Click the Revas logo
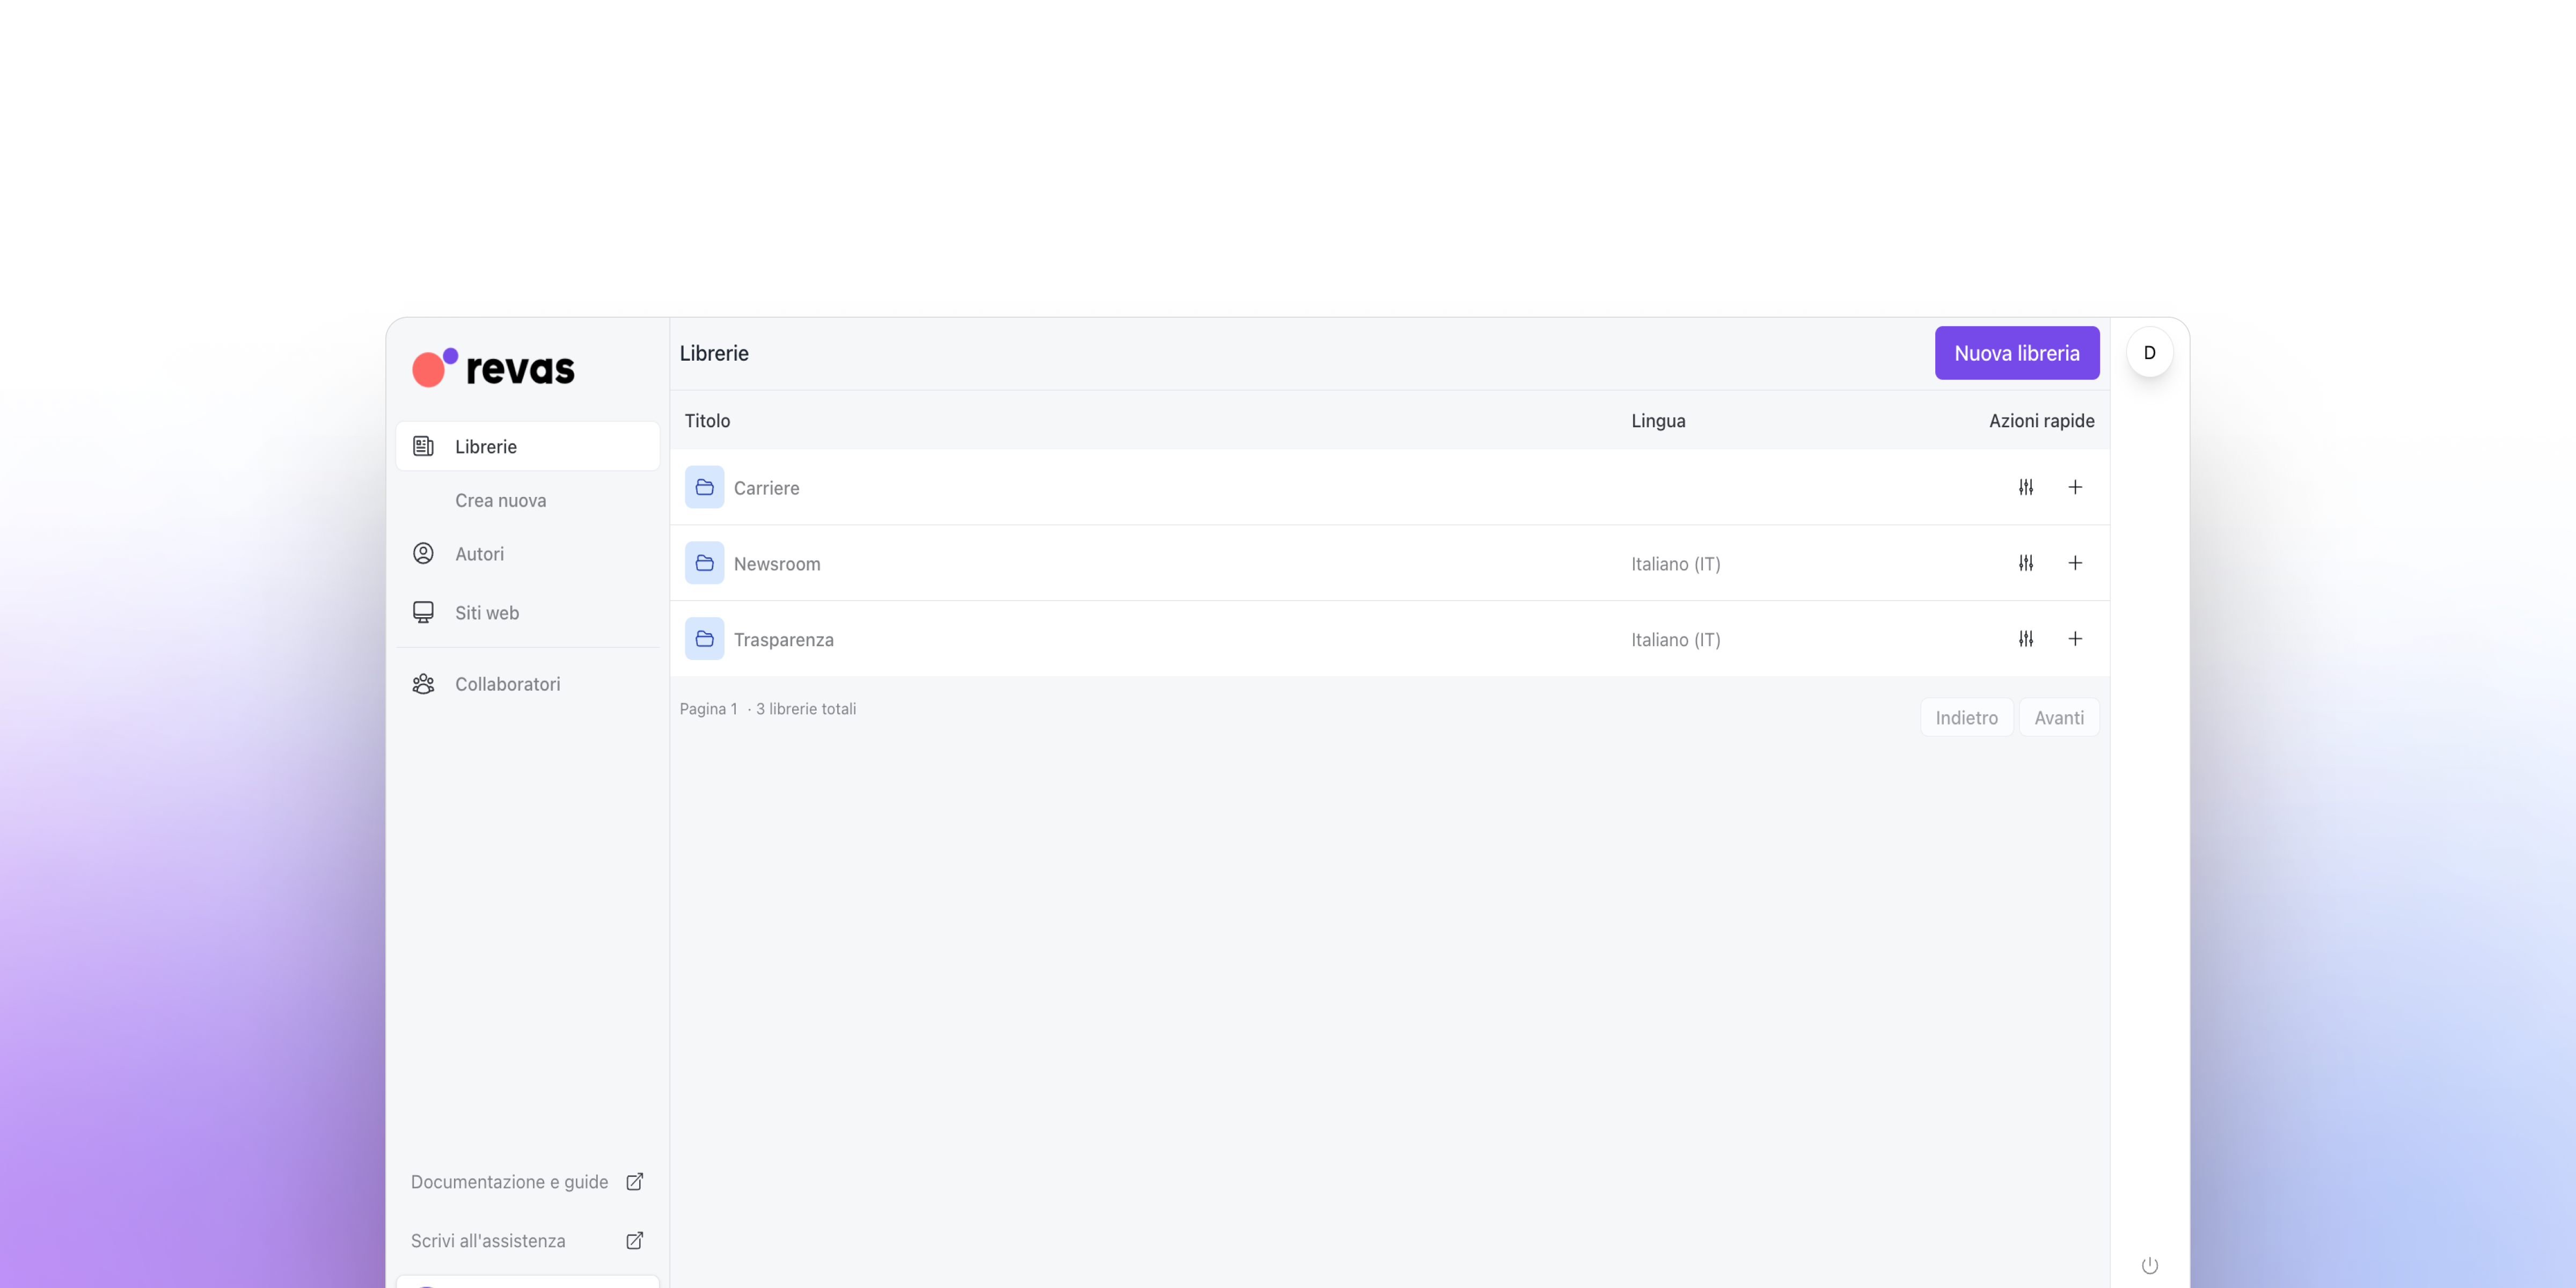2576x1288 pixels. tap(492, 368)
